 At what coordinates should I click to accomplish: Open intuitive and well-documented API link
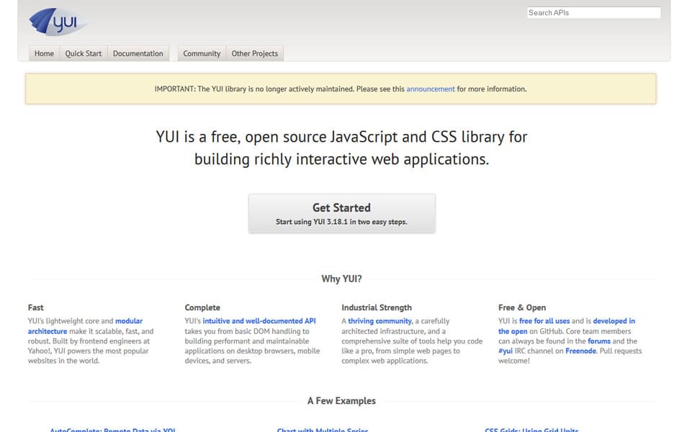(259, 321)
